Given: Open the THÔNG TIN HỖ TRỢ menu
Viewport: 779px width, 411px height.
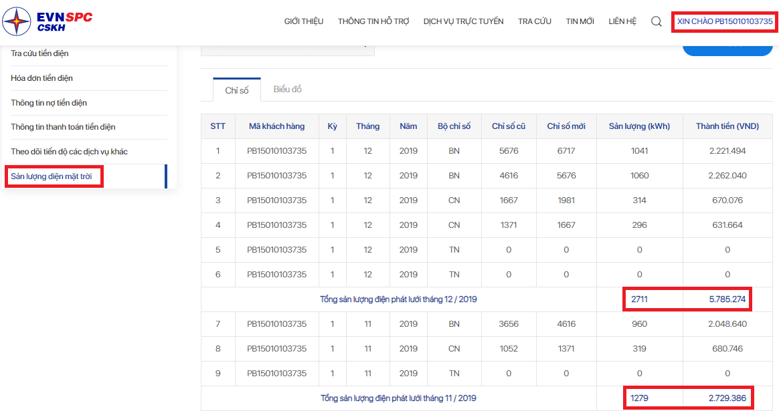Looking at the screenshot, I should pos(373,21).
